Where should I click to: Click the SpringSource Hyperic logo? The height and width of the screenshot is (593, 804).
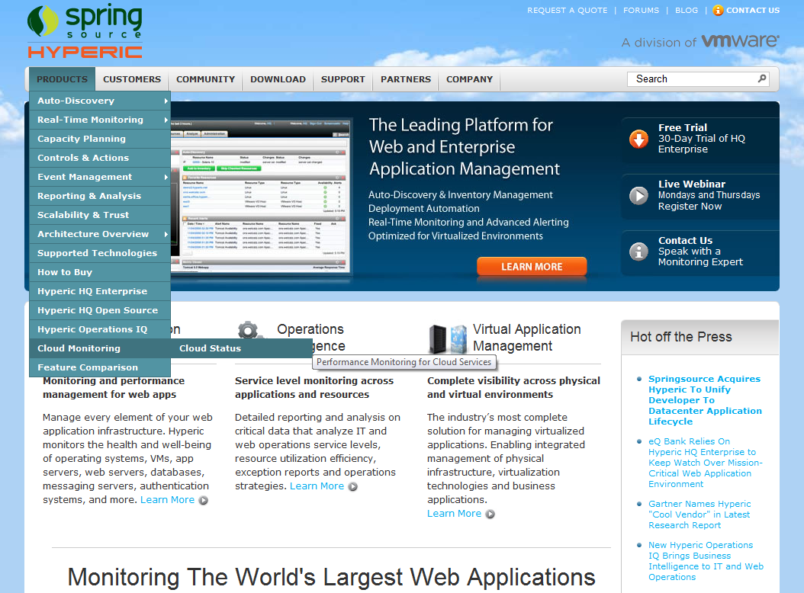pyautogui.click(x=85, y=32)
